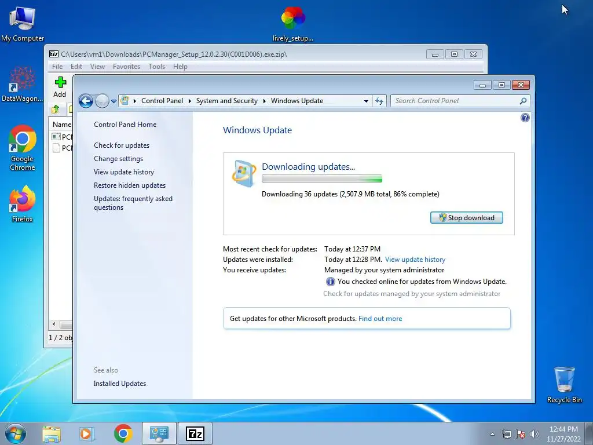Open Change settings
Viewport: 593px width, 445px height.
tap(118, 159)
